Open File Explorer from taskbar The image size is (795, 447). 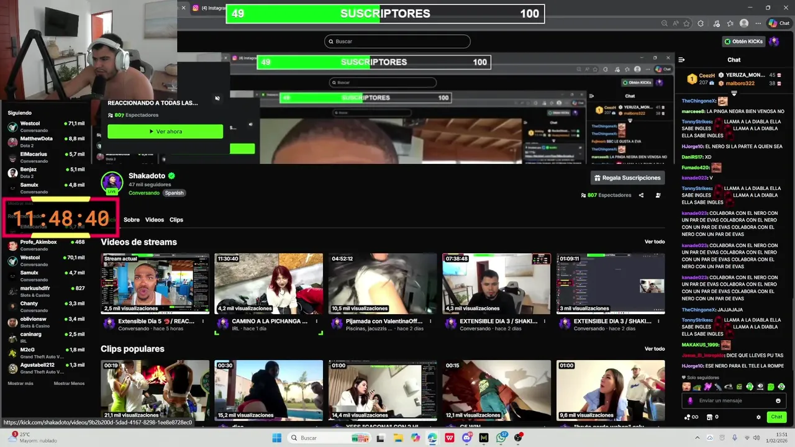398,438
